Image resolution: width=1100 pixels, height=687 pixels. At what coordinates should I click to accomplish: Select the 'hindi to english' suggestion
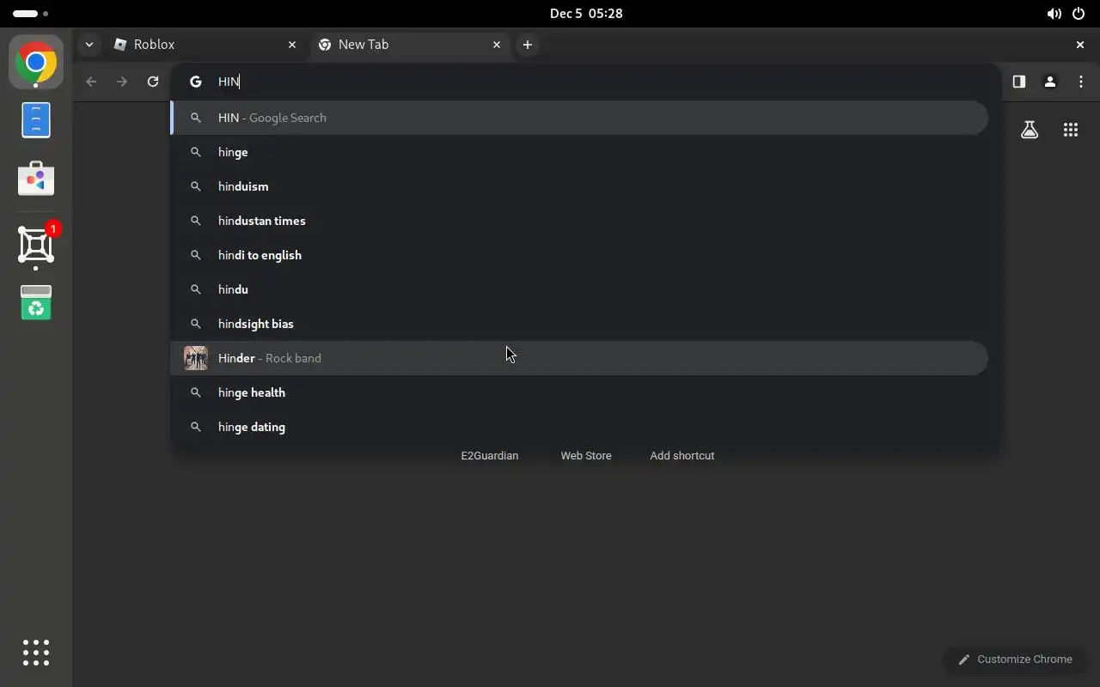579,255
